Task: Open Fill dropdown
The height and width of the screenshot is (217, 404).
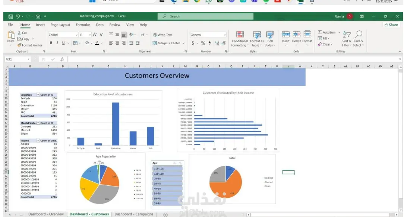Action: point(323,38)
